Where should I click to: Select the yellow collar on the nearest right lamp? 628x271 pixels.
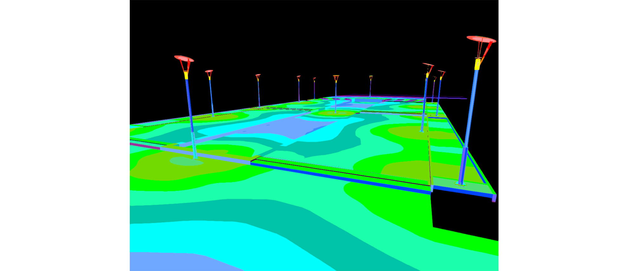pyautogui.click(x=477, y=64)
